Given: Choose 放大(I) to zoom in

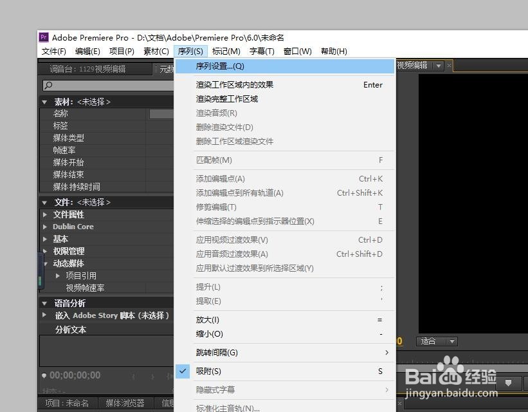Looking at the screenshot, I should coord(285,319).
